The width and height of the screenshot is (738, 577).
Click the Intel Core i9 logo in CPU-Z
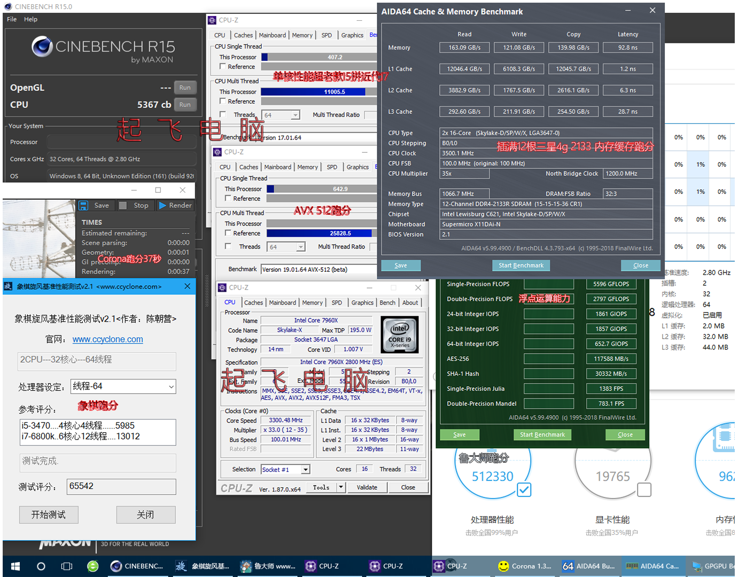coord(400,335)
